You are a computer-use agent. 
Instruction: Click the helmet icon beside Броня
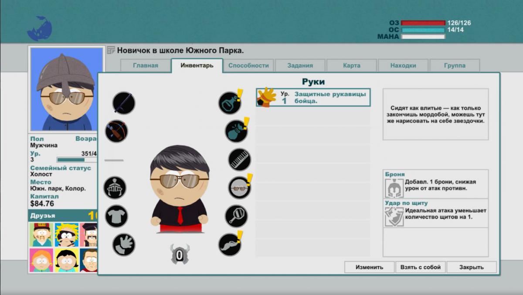click(x=394, y=188)
